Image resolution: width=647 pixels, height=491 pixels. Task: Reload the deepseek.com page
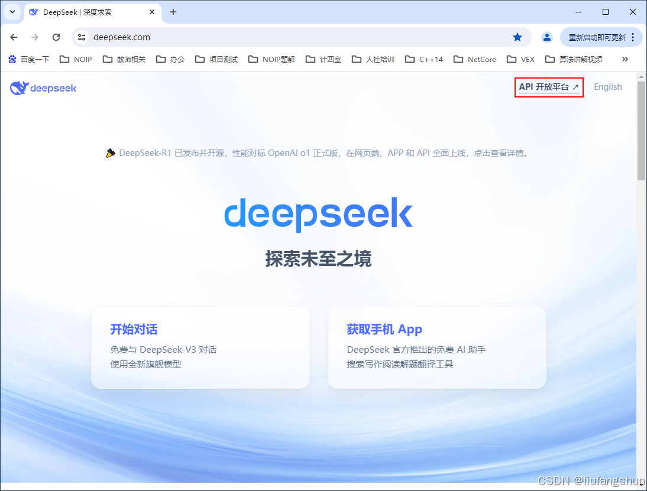[56, 37]
